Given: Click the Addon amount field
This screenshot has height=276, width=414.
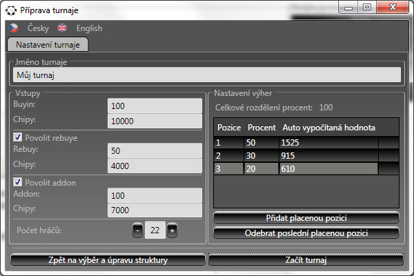Looking at the screenshot, I should coord(155,195).
